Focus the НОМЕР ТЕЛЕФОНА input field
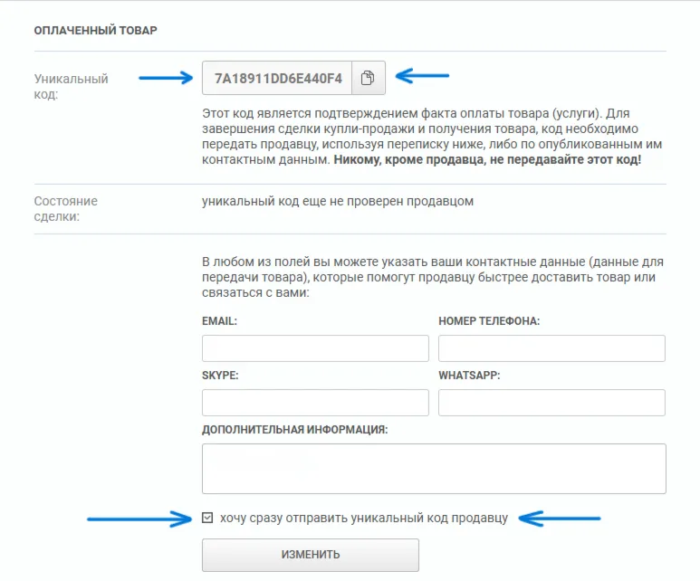Viewport: 700px width, 581px height. (551, 348)
